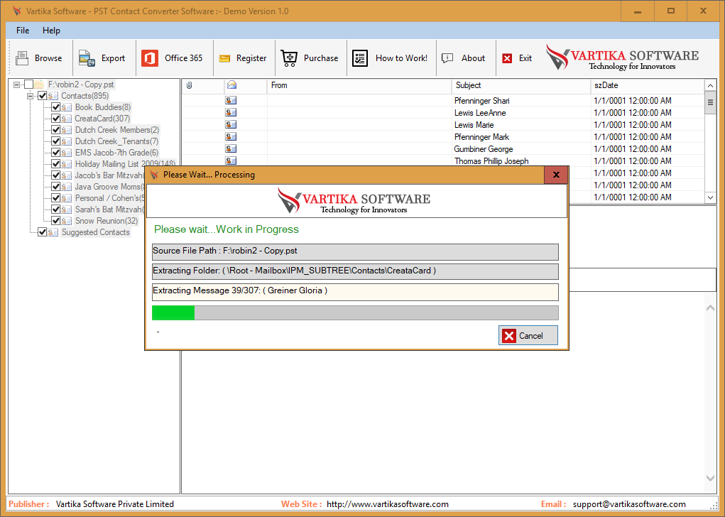Collapse the F:\robin2 - Copy.pst root node

[16, 85]
